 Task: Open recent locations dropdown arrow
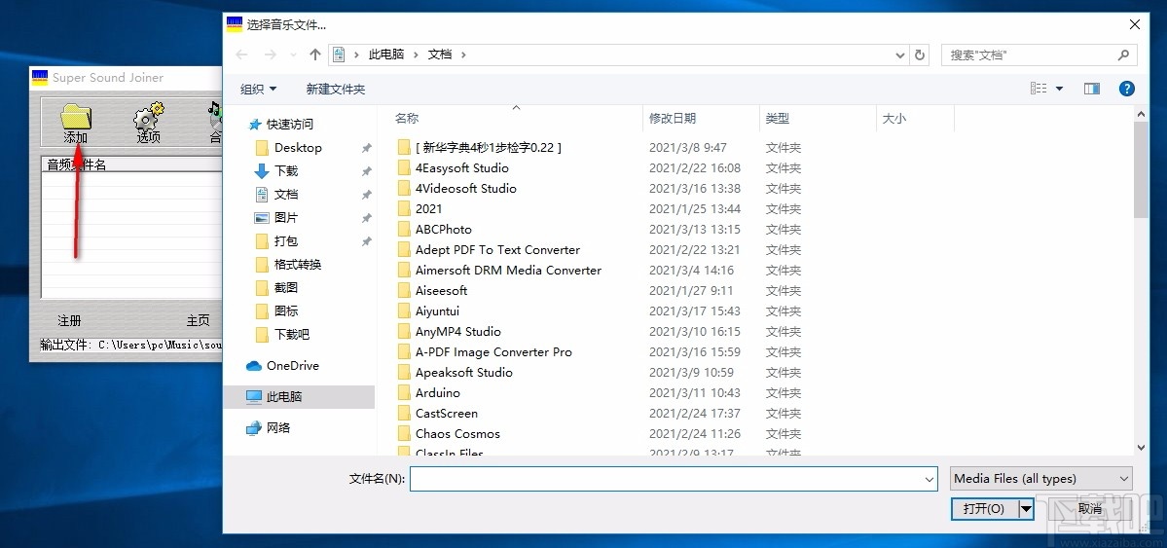click(x=293, y=55)
